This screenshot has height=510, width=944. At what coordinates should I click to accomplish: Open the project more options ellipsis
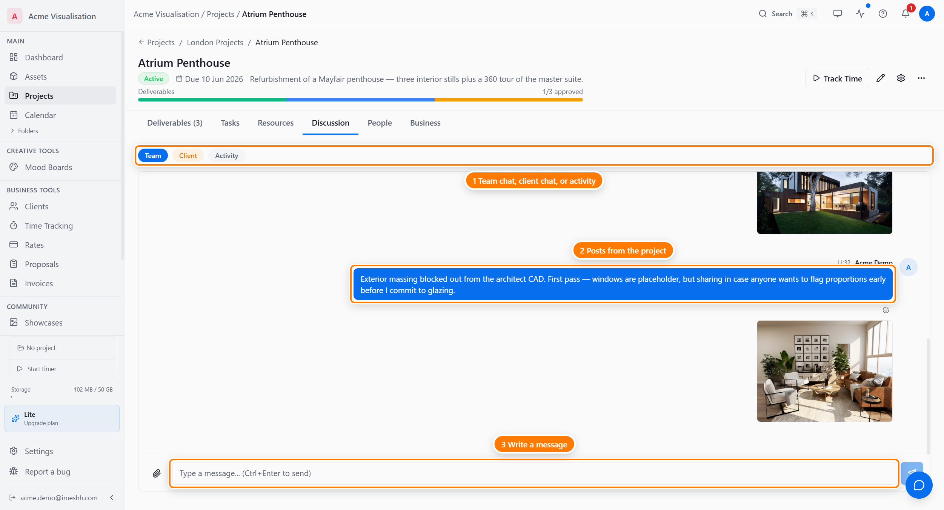tap(921, 78)
